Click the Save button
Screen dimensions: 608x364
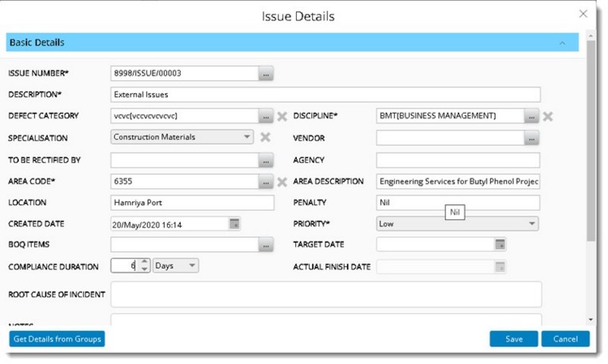pyautogui.click(x=513, y=339)
